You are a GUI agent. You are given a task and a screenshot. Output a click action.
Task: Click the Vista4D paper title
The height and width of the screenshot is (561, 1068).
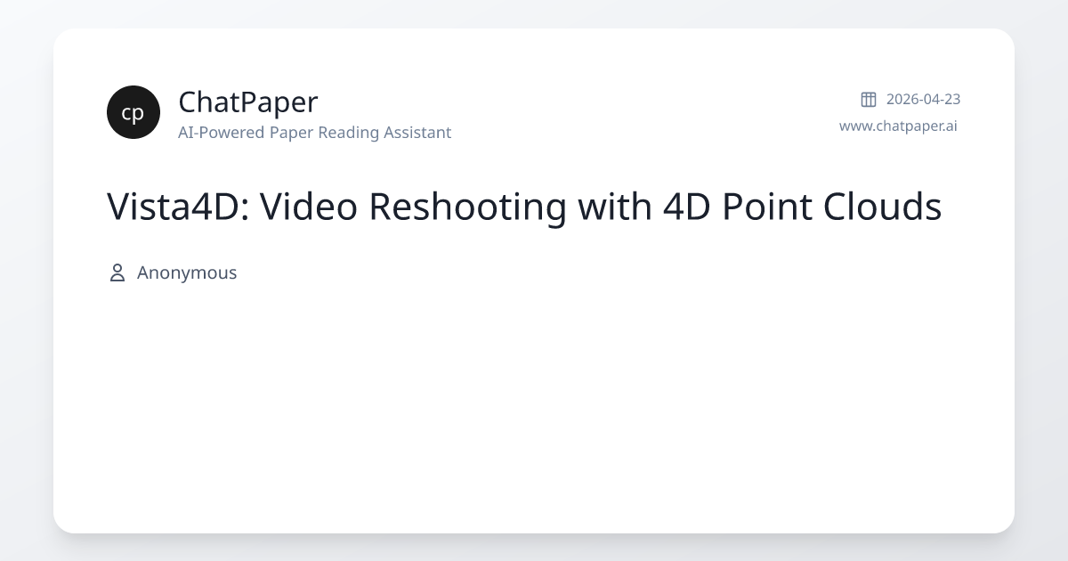coord(524,207)
